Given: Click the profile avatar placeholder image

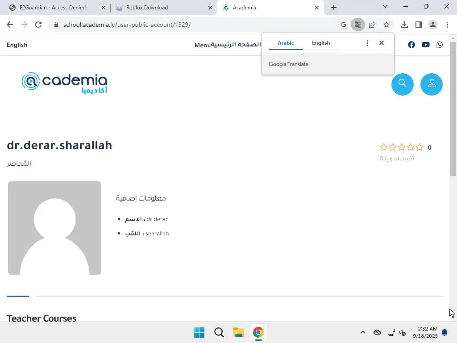Looking at the screenshot, I should point(54,228).
